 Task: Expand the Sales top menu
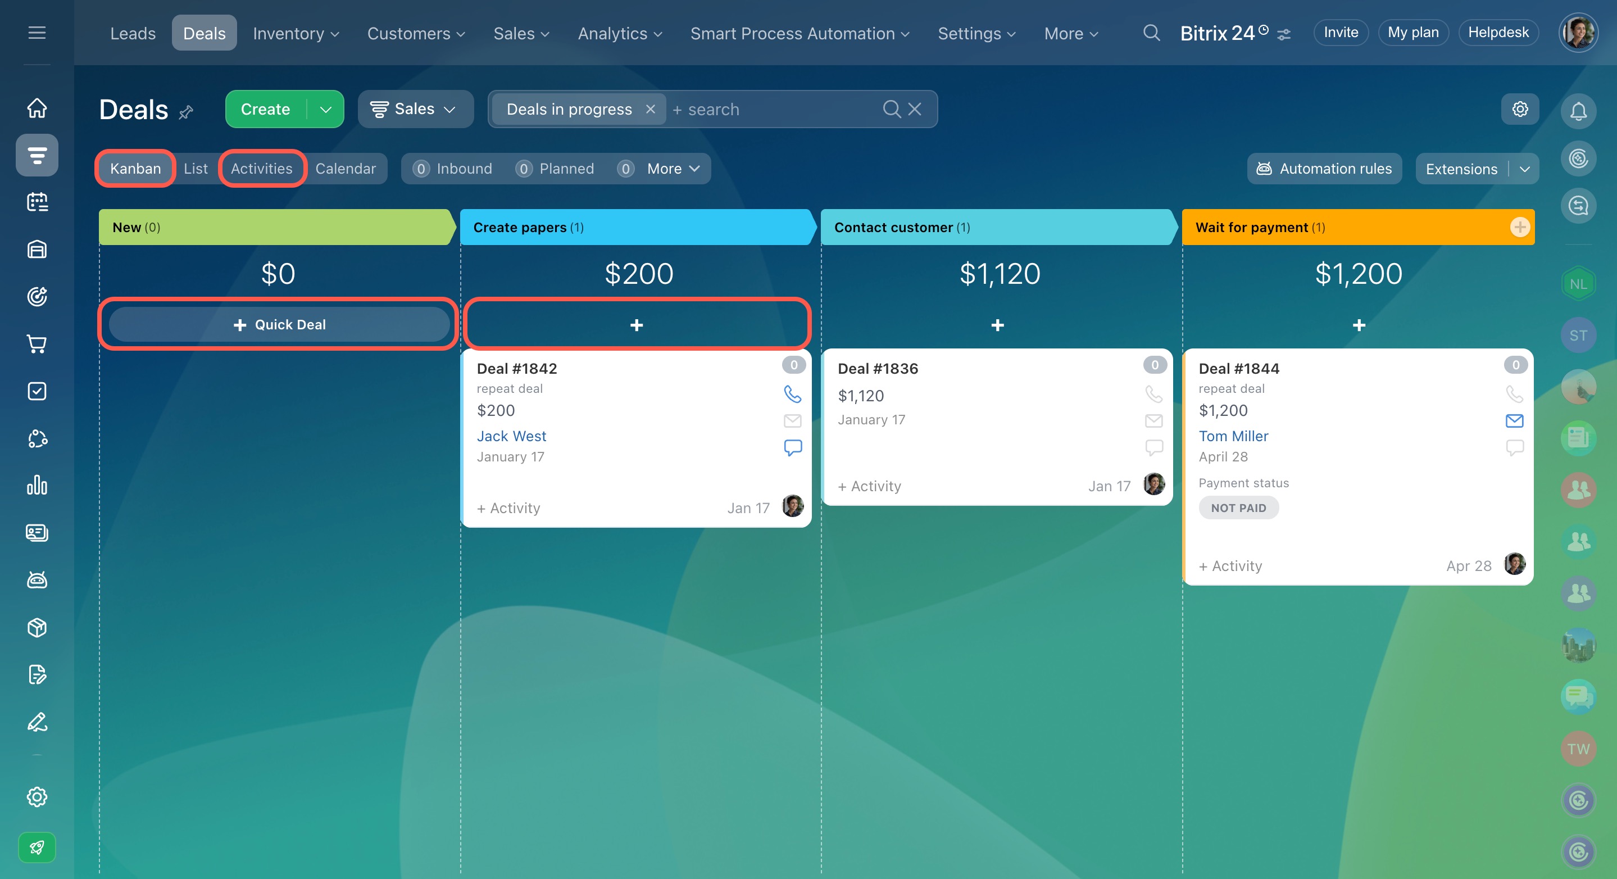pos(521,33)
